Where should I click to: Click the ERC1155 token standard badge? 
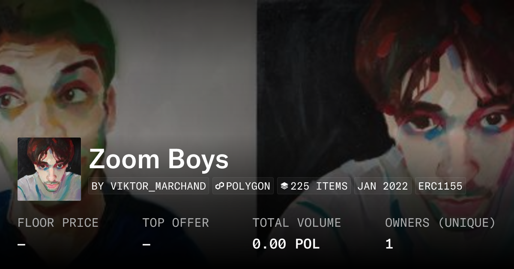click(x=440, y=186)
